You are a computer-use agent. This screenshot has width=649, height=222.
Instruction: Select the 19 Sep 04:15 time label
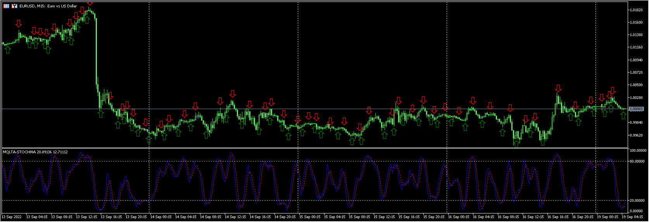[632, 217]
